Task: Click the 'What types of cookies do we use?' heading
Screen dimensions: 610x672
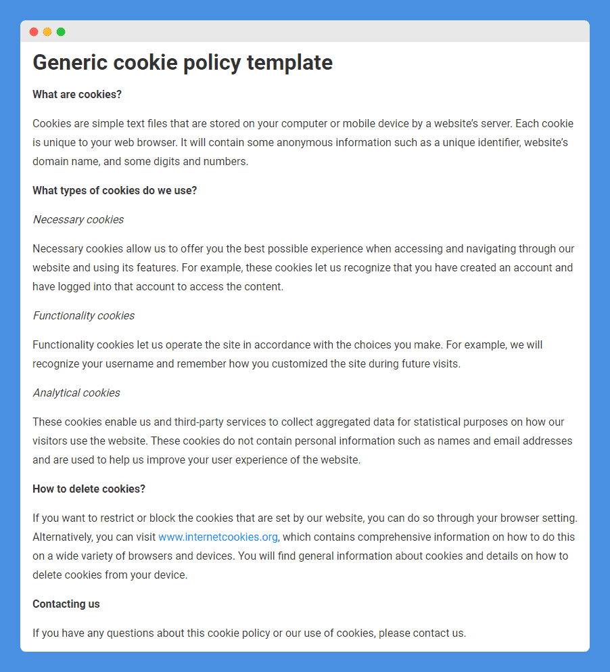Action: pyautogui.click(x=115, y=190)
